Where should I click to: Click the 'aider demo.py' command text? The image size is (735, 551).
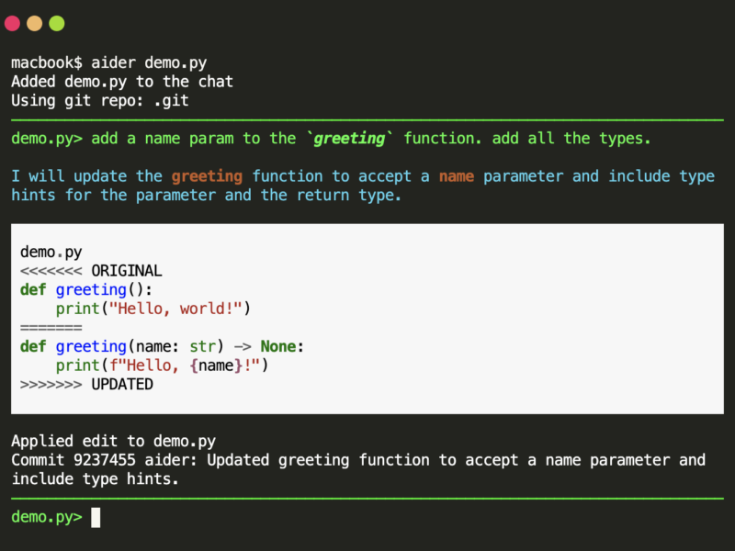pyautogui.click(x=149, y=63)
